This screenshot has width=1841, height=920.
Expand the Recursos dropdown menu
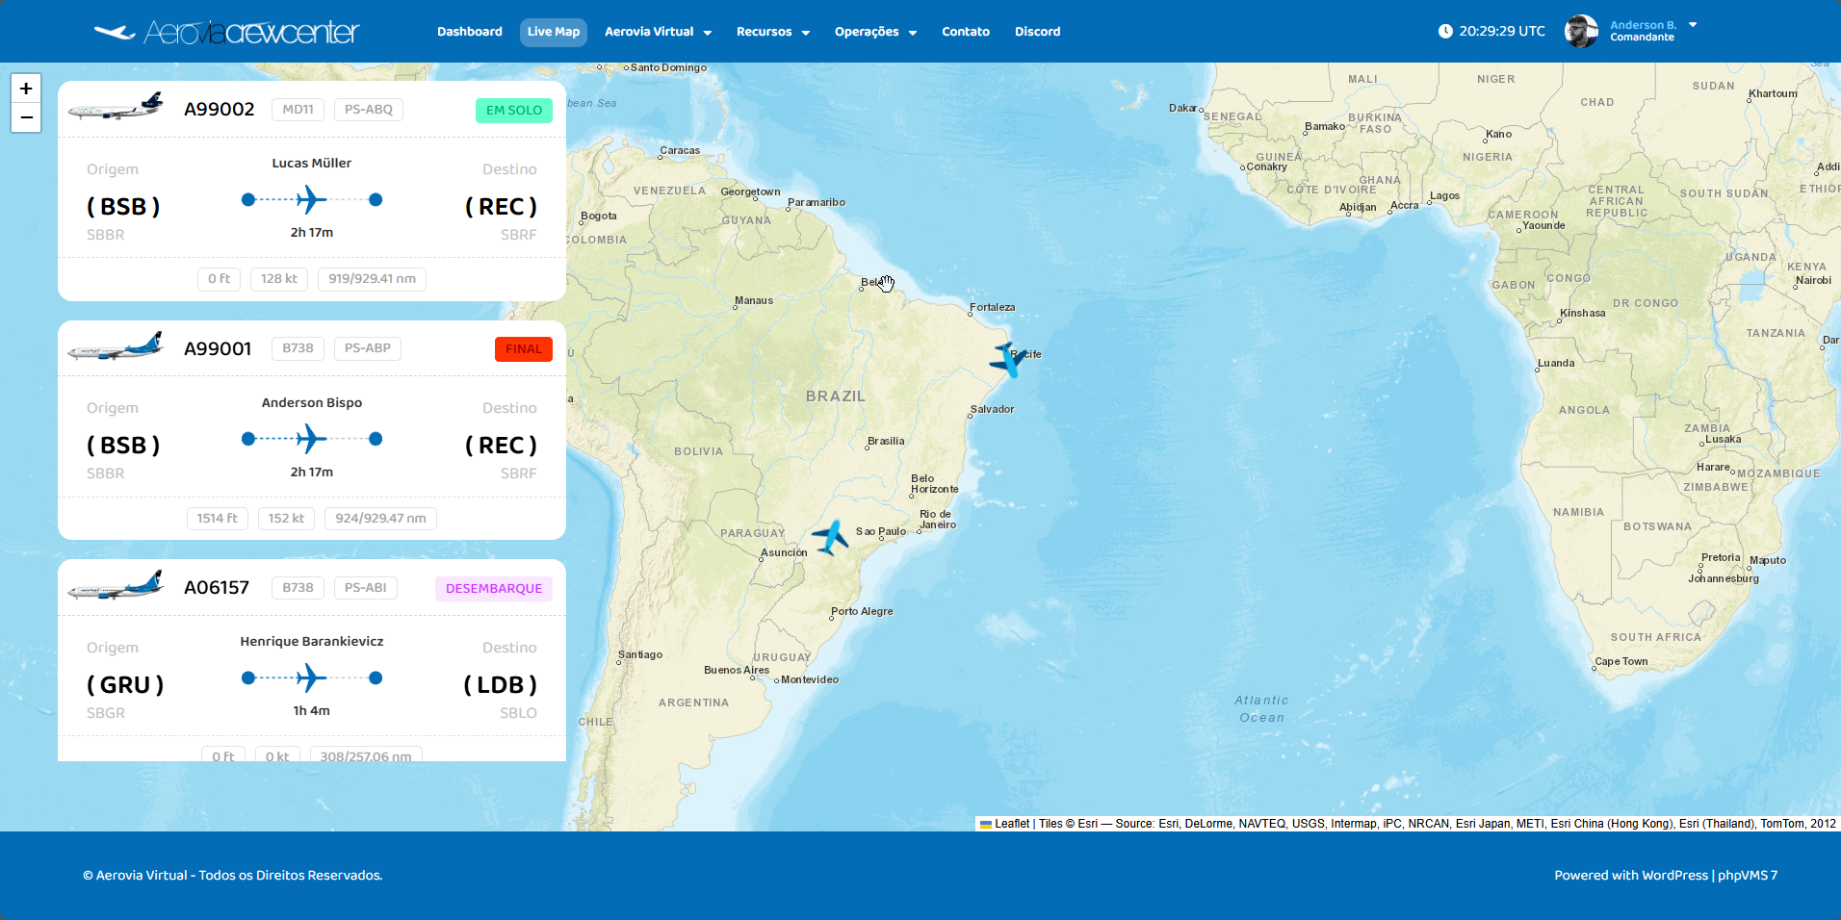(772, 32)
